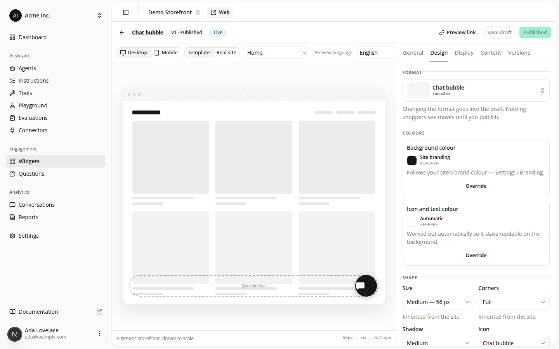
Task: Override the Icon and text colour
Action: pos(476,256)
